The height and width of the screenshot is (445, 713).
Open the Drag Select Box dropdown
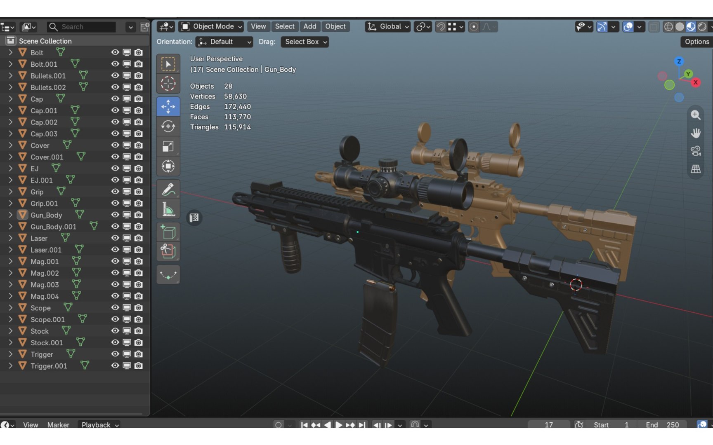pos(305,42)
